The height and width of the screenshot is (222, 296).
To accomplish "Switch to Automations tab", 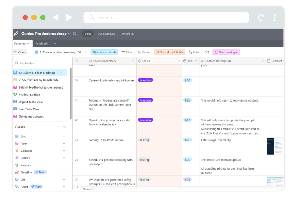I will [106, 34].
